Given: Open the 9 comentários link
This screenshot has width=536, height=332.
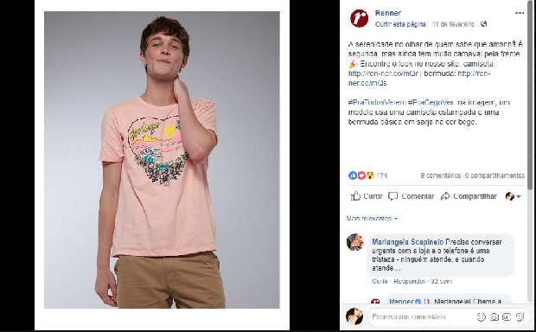Looking at the screenshot, I should [441, 176].
